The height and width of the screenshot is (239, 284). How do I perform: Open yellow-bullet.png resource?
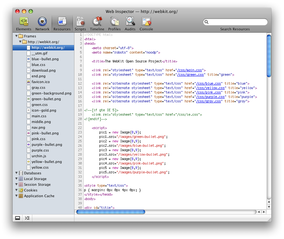click(43, 162)
